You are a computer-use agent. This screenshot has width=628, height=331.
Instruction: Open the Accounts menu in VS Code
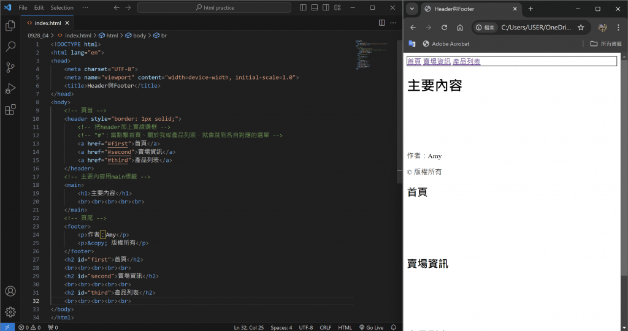coord(10,291)
